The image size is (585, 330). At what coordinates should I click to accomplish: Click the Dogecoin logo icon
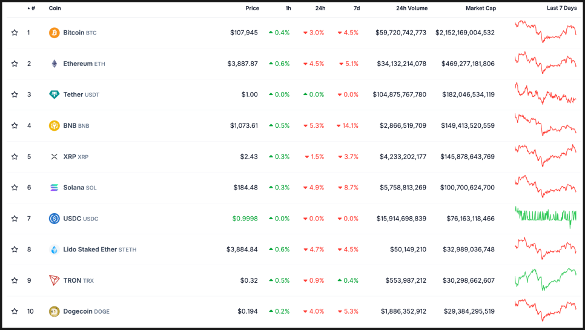point(55,311)
